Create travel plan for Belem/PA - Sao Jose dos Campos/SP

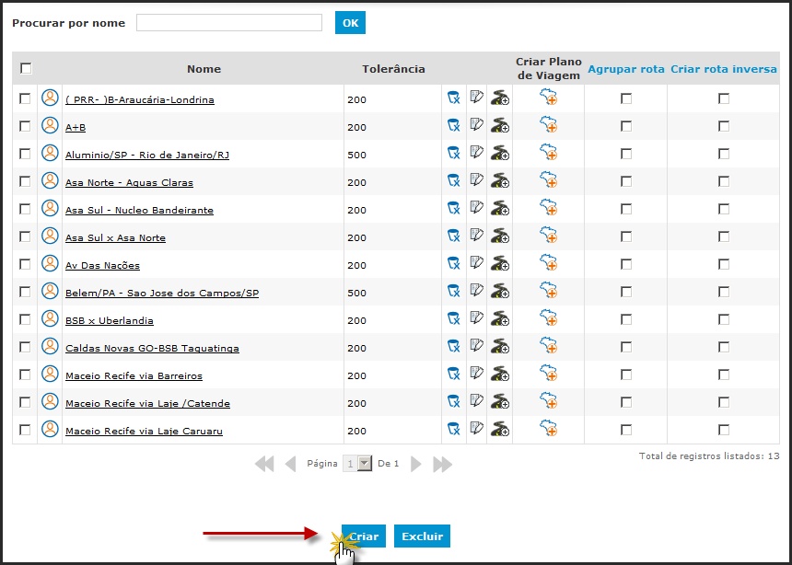548,290
